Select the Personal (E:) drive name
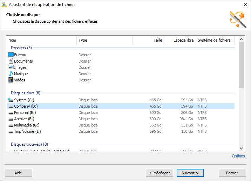Viewport: 251px width, 181px height. click(25, 113)
